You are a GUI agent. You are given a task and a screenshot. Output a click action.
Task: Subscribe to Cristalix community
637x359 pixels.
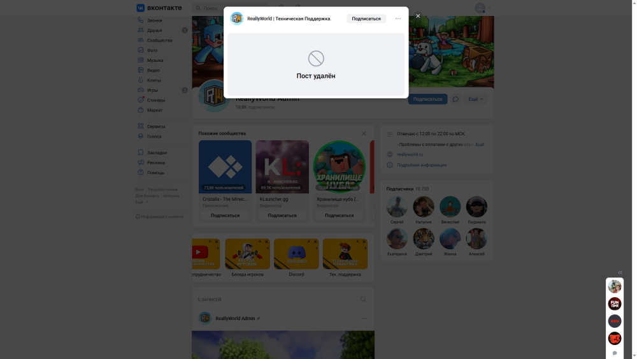[225, 216]
